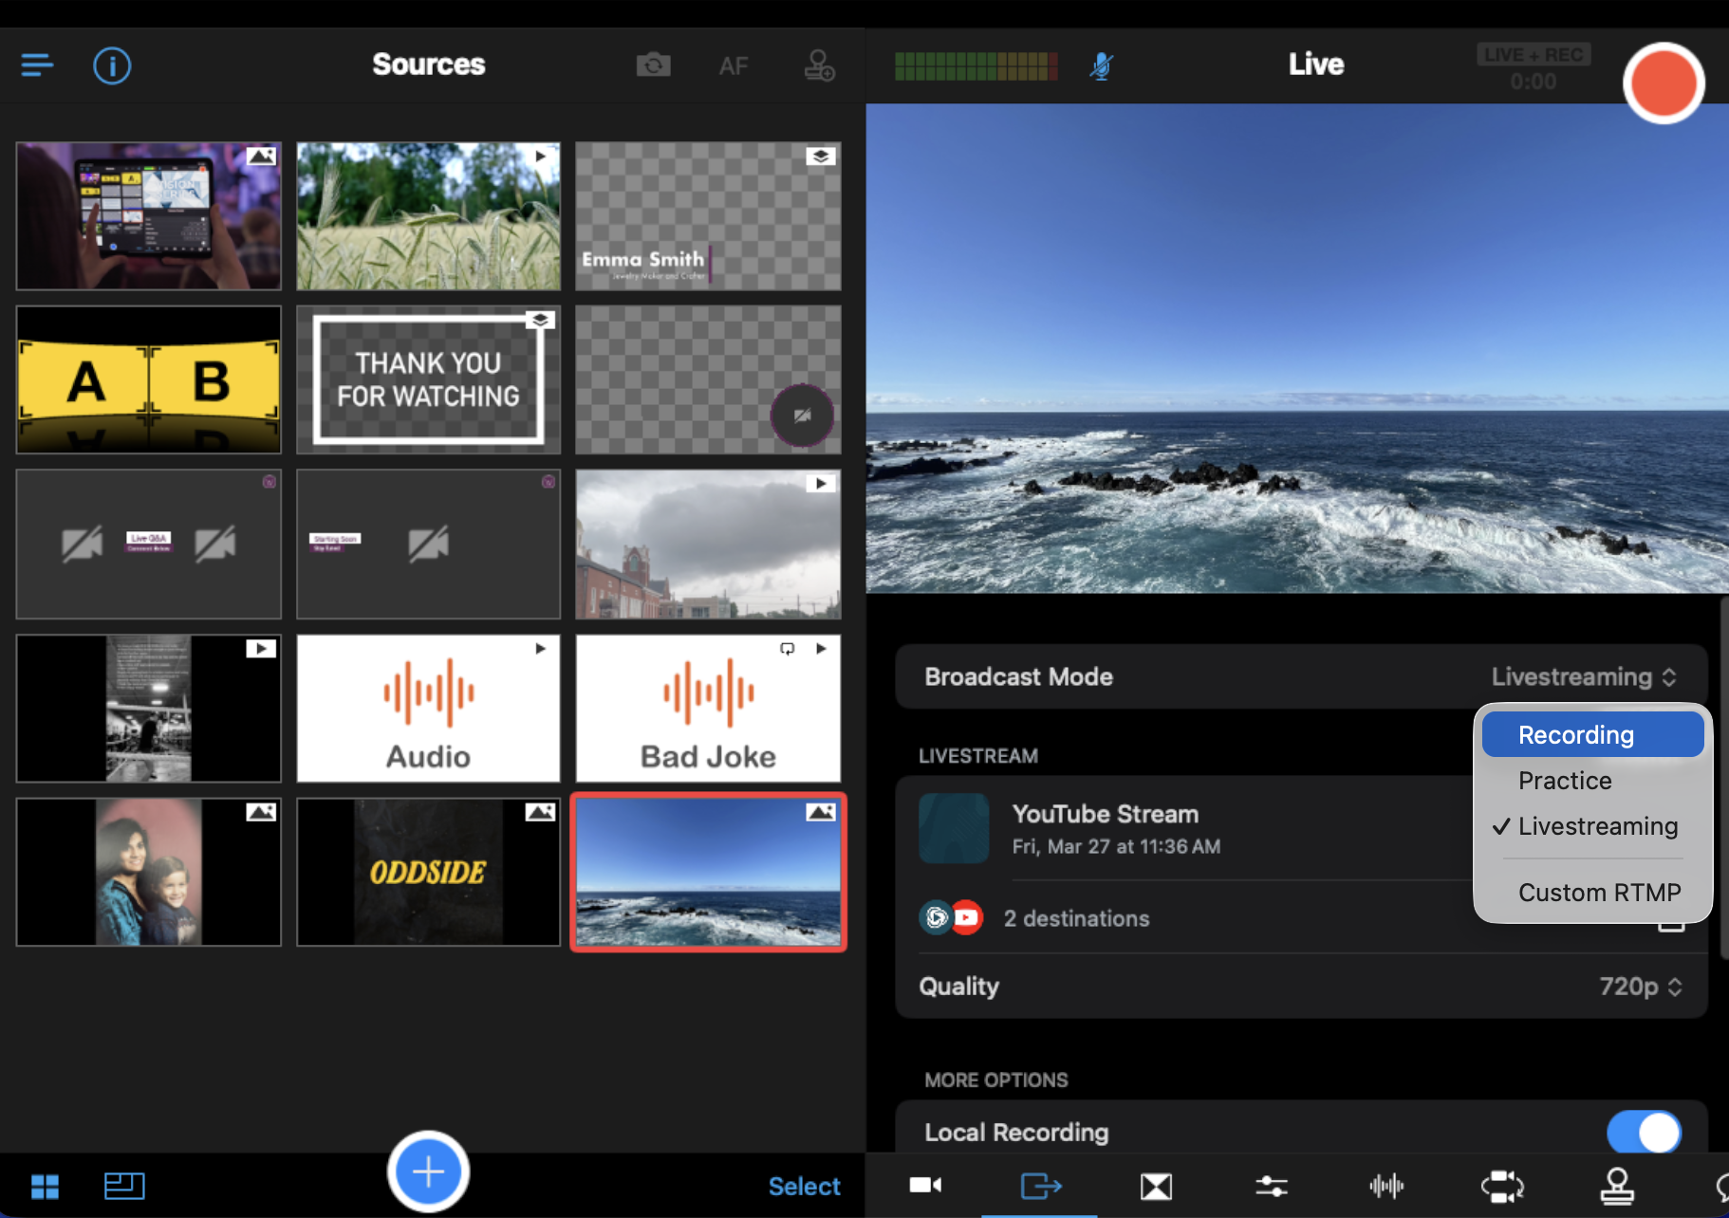Click Select in the Sources footer
This screenshot has width=1729, height=1218.
804,1186
